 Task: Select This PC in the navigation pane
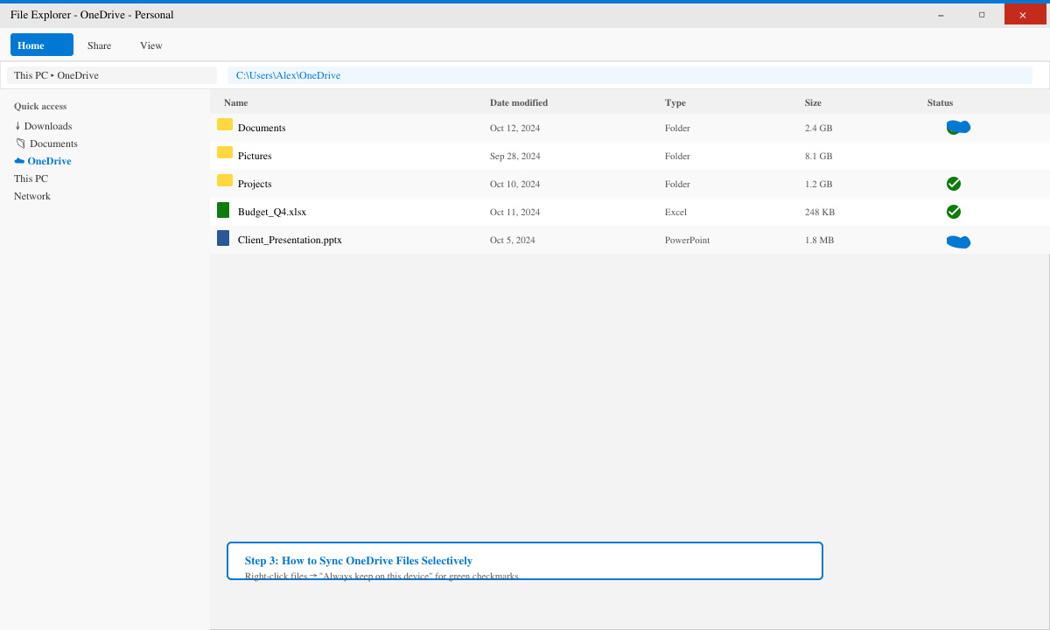pos(31,178)
